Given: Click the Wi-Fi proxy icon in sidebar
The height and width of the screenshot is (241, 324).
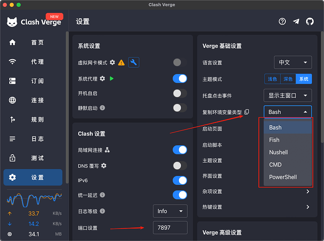Looking at the screenshot, I should point(13,62).
